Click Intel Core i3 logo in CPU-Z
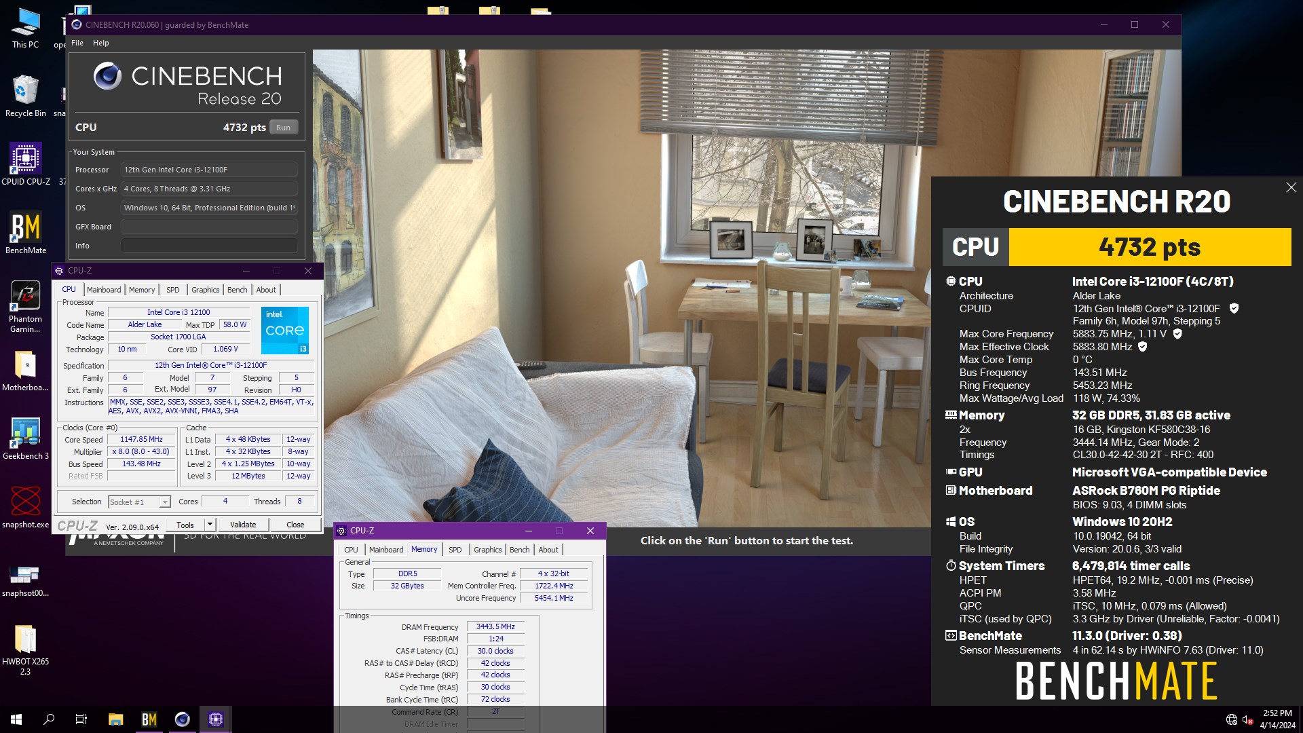This screenshot has width=1303, height=733. [285, 330]
